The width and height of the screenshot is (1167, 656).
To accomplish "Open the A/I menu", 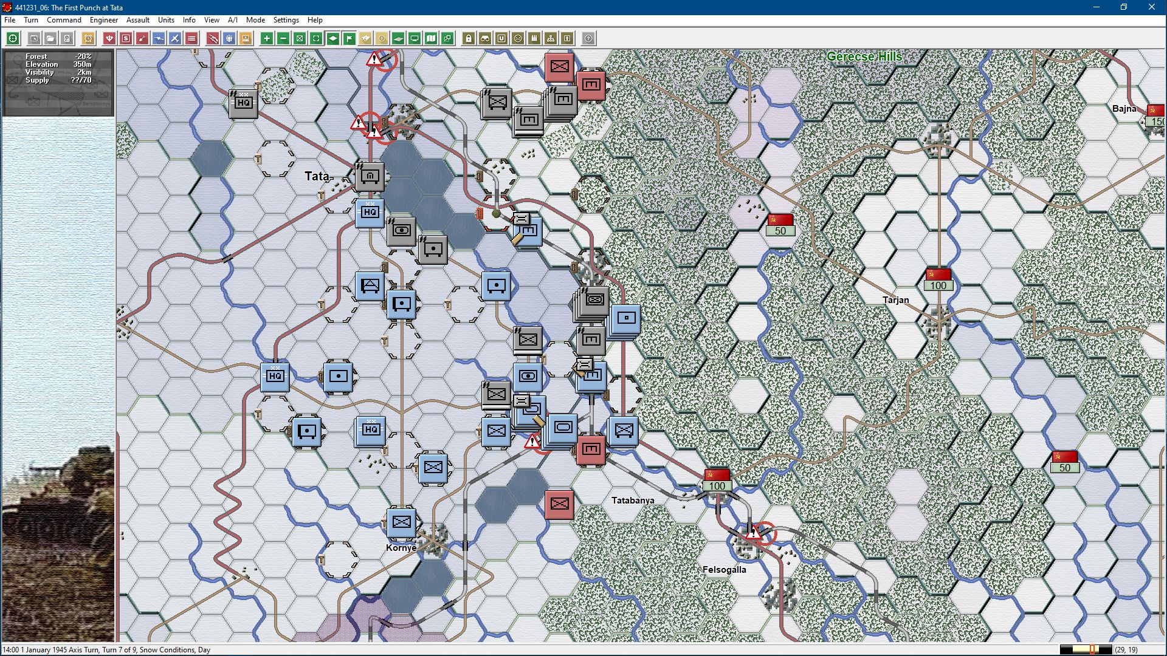I will pos(233,20).
